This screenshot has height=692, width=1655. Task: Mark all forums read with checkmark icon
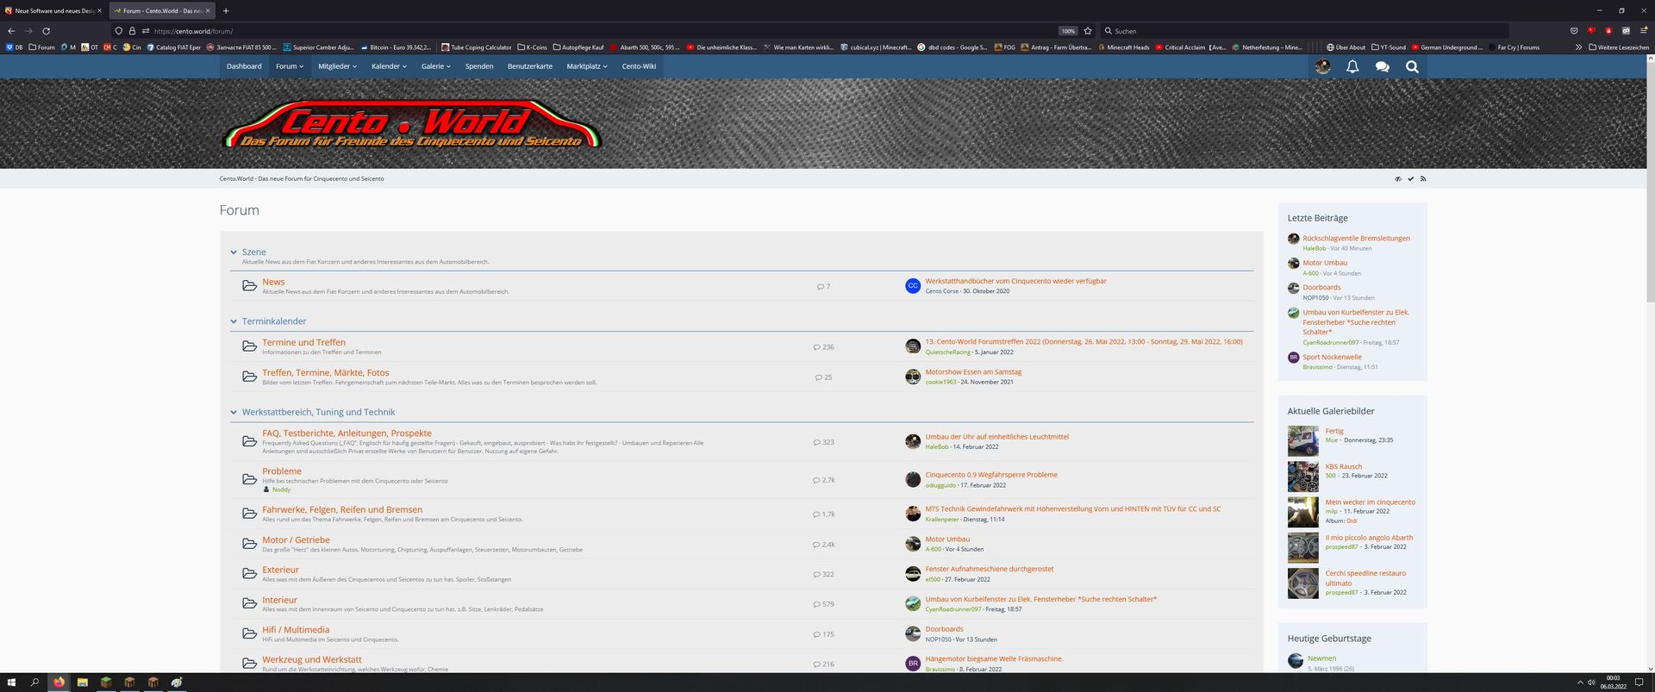[1410, 179]
